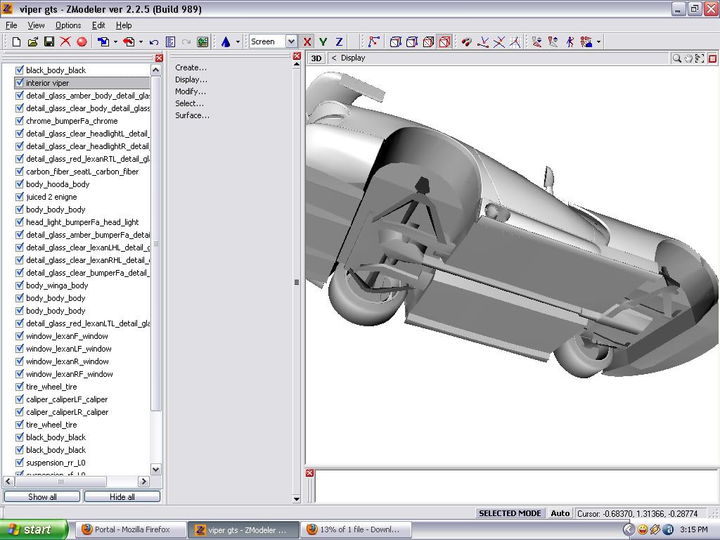Click the Undo arrow icon
Viewport: 720px width, 540px height.
pos(154,42)
